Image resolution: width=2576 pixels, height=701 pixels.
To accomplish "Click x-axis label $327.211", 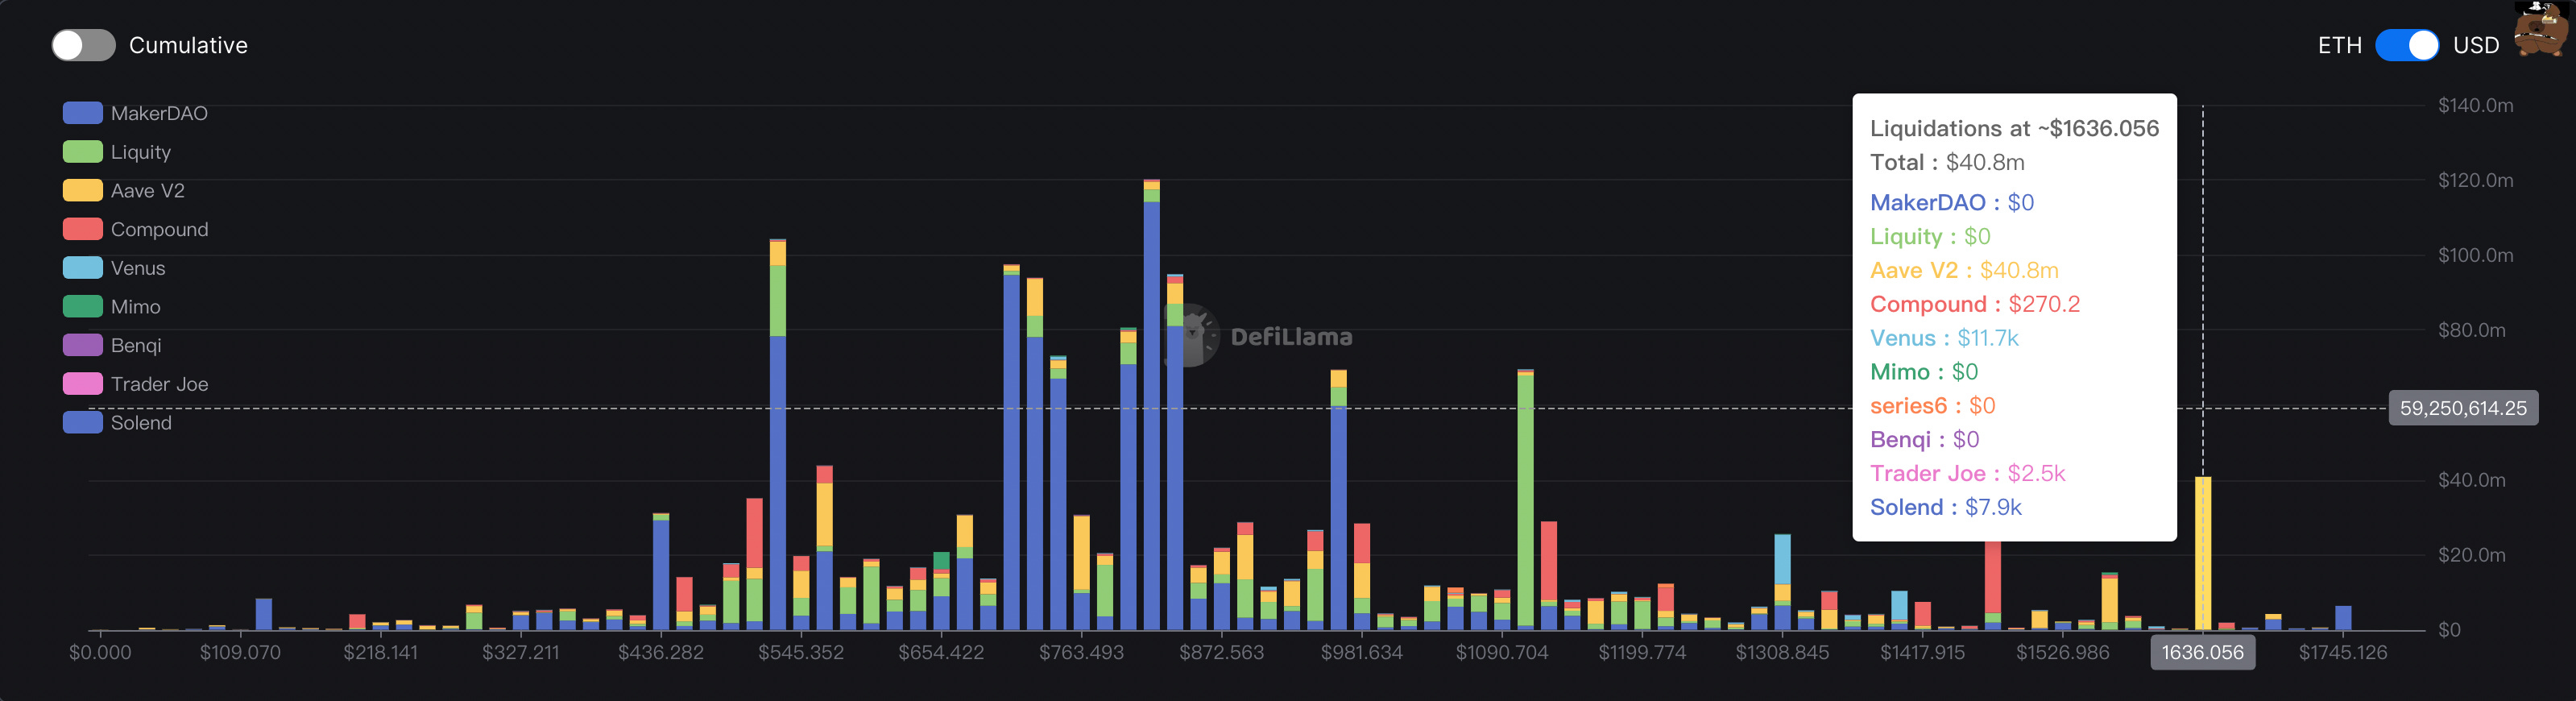I will 520,652.
